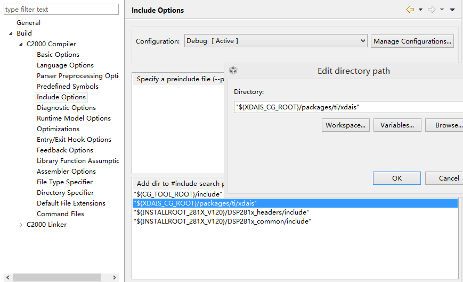
Task: Click the Workspace... button
Action: [345, 125]
